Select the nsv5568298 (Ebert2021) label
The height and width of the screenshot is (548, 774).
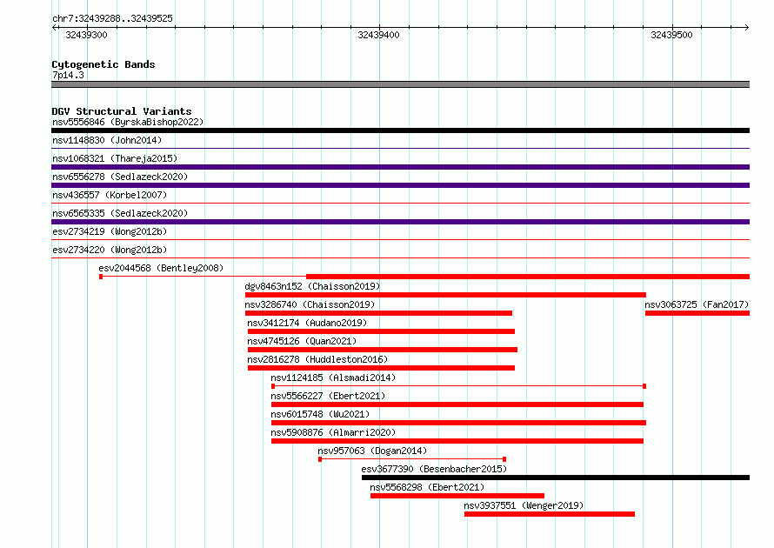[427, 487]
